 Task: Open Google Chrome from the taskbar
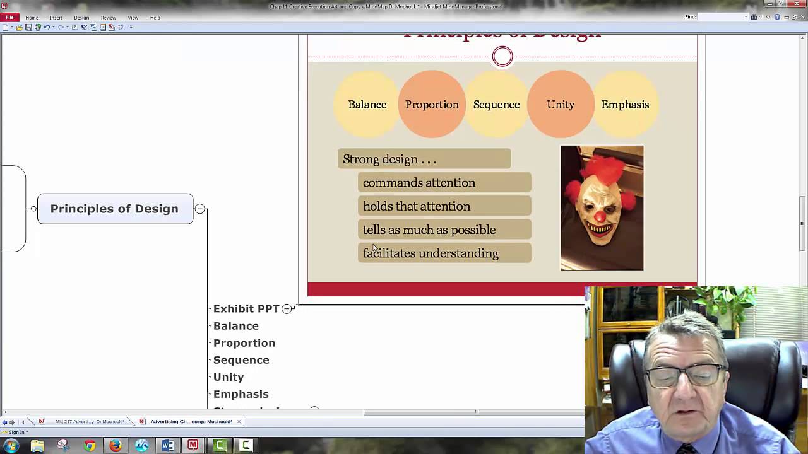90,446
